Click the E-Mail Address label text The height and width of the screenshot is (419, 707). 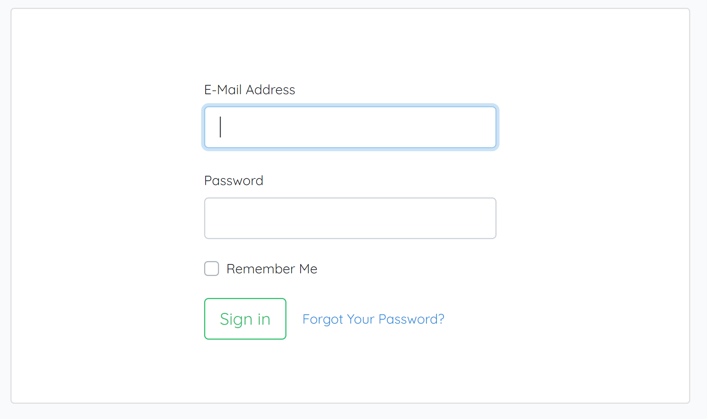pyautogui.click(x=250, y=90)
